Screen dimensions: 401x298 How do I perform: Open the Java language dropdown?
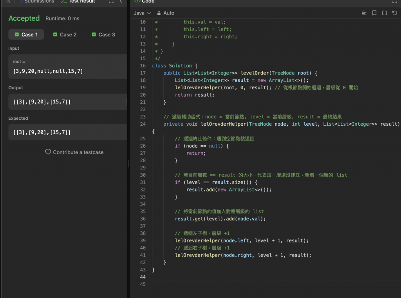click(142, 13)
